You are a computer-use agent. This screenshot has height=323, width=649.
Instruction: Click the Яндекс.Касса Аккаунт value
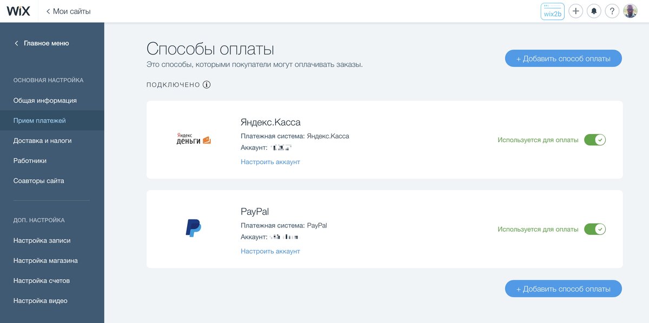[281, 147]
